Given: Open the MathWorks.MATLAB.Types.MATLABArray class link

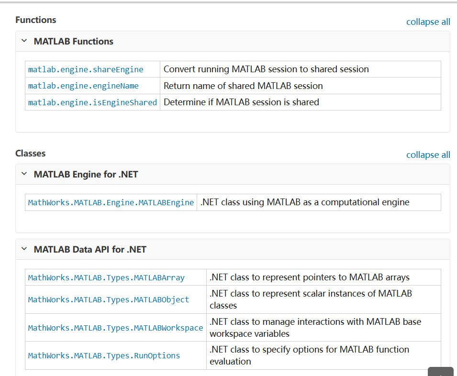Looking at the screenshot, I should 106,277.
